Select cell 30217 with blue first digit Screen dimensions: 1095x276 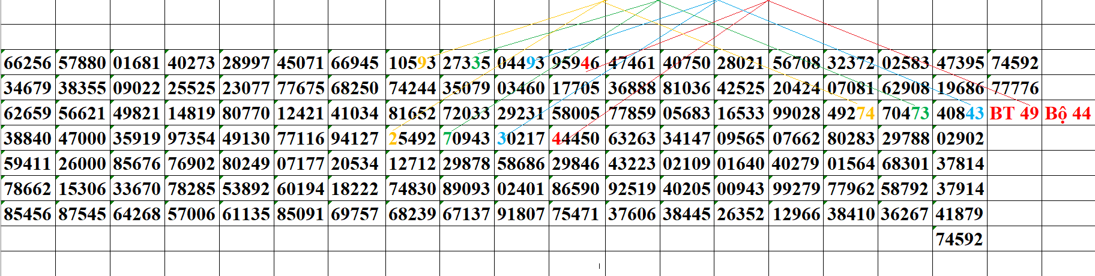coord(521,139)
